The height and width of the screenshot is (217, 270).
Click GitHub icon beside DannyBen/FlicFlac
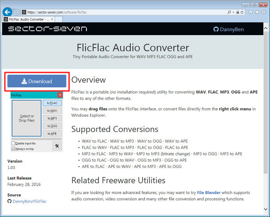click(9, 201)
